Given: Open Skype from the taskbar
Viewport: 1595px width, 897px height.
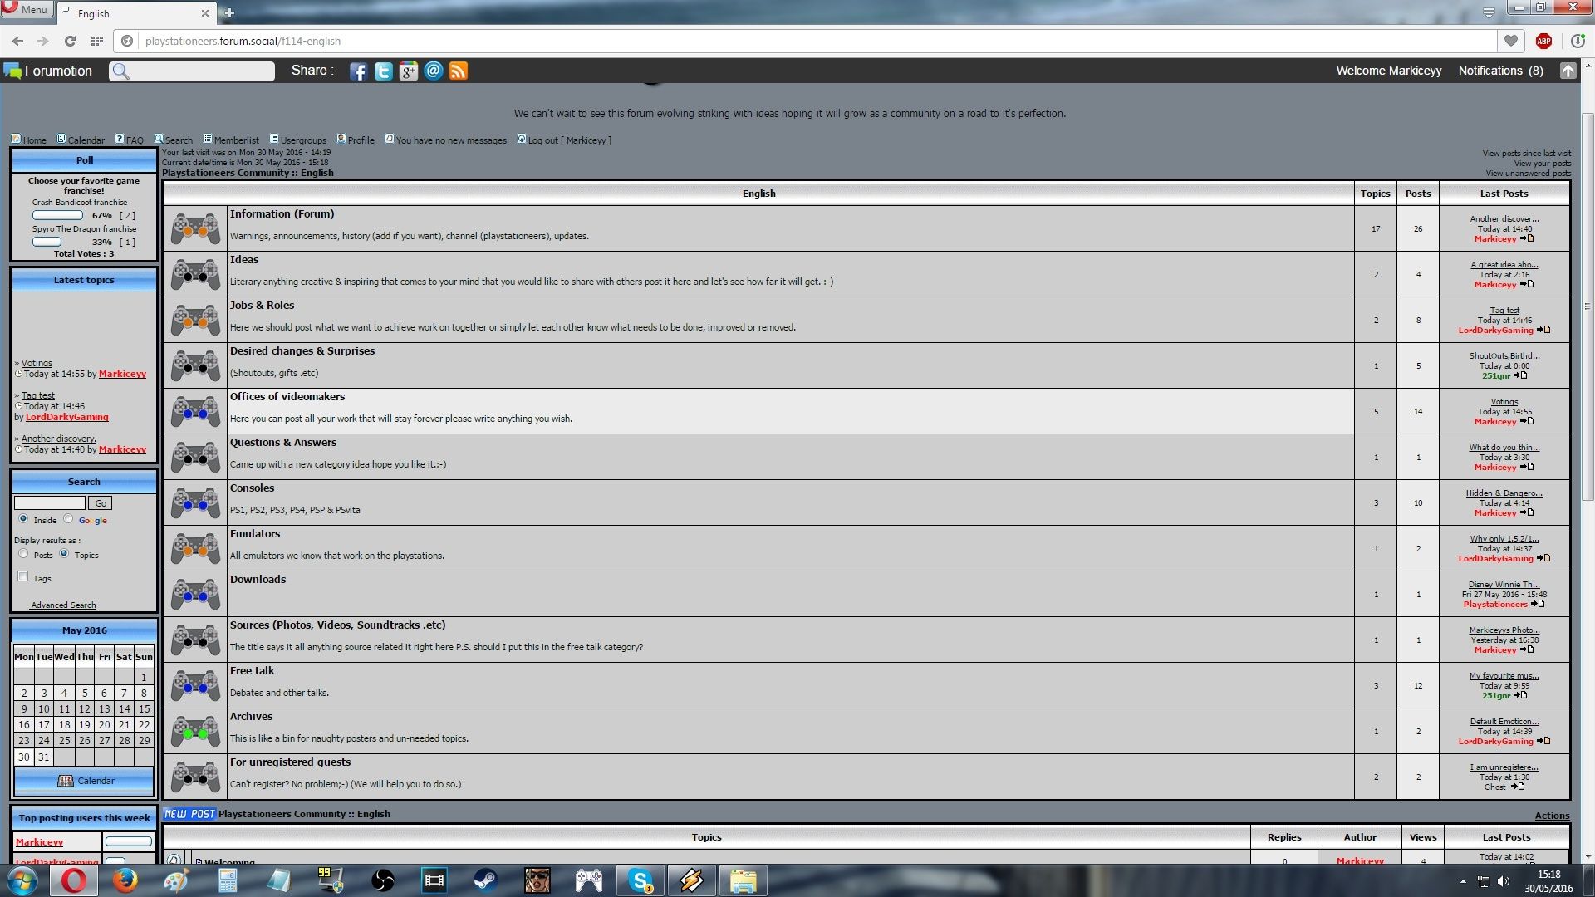Looking at the screenshot, I should point(640,880).
